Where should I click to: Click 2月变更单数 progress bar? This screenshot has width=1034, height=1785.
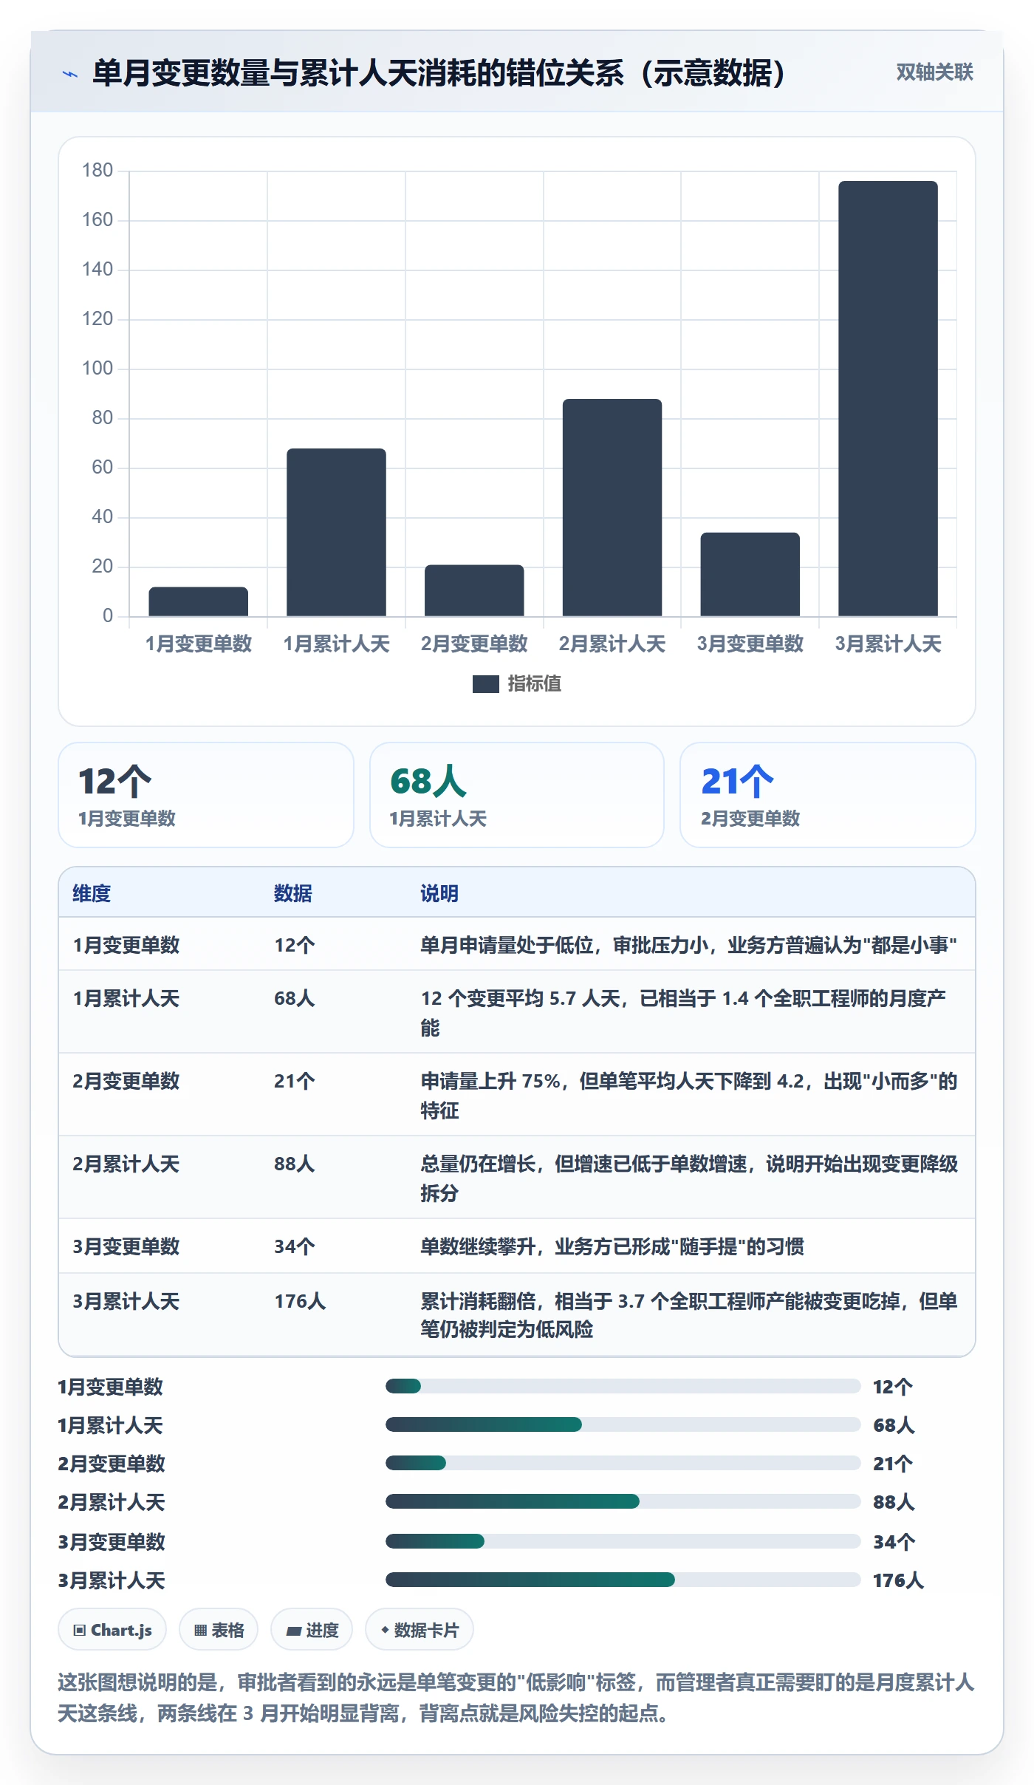pos(623,1463)
